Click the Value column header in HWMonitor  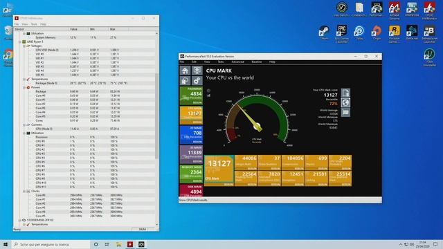click(x=78, y=29)
